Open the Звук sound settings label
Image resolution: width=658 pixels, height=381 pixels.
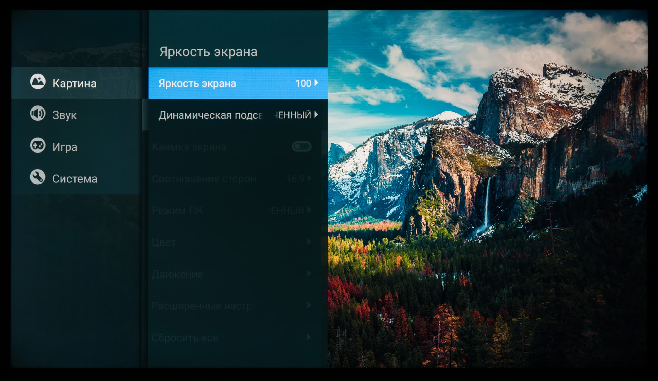[64, 115]
